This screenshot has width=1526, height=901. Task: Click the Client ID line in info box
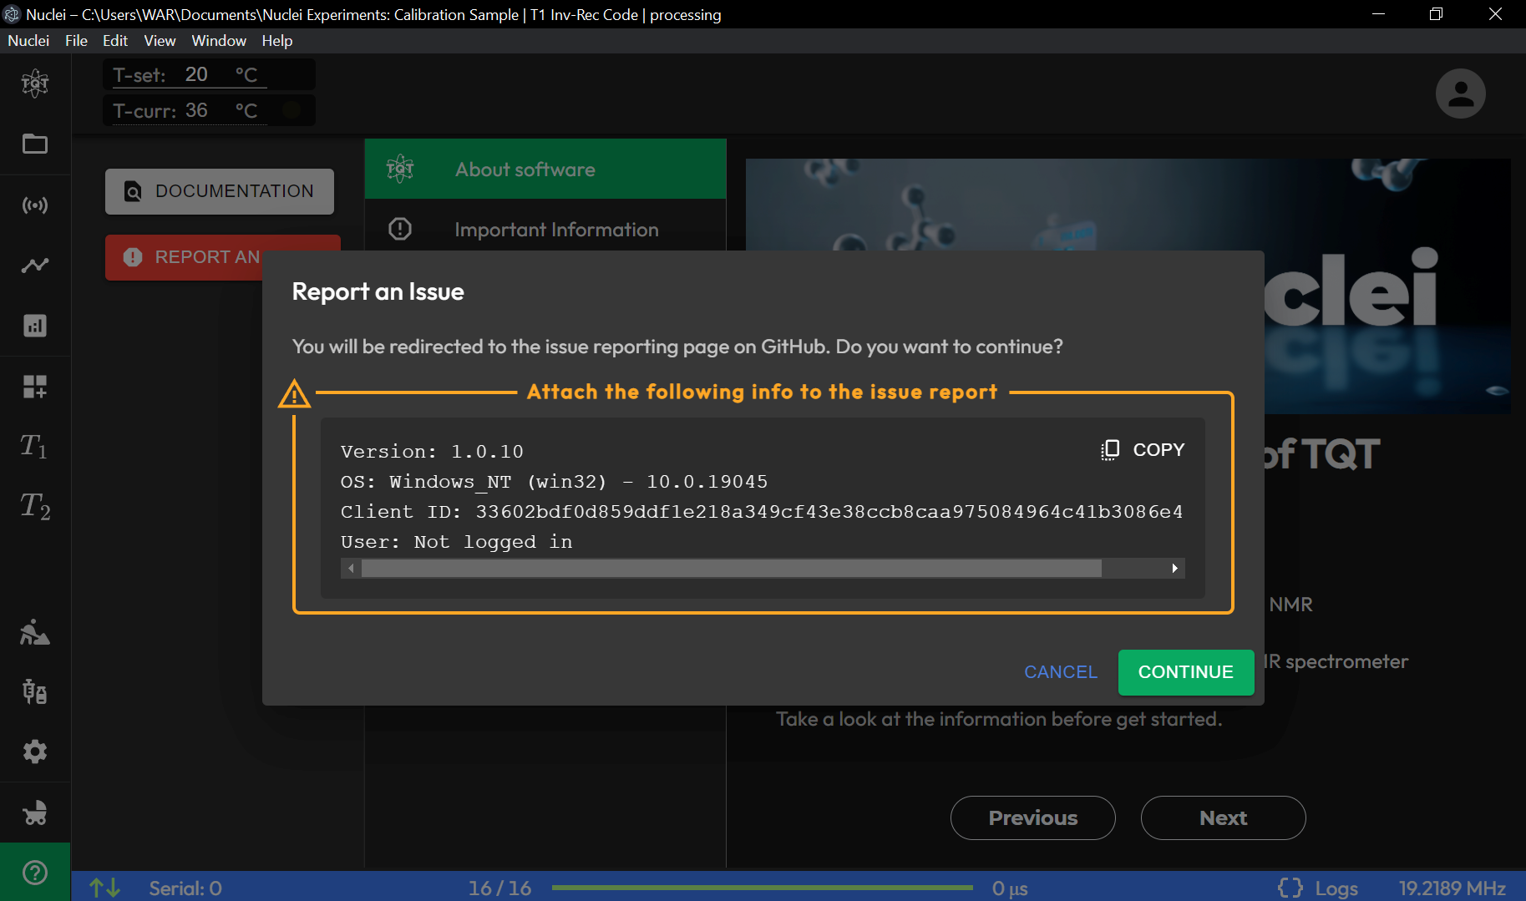click(762, 512)
